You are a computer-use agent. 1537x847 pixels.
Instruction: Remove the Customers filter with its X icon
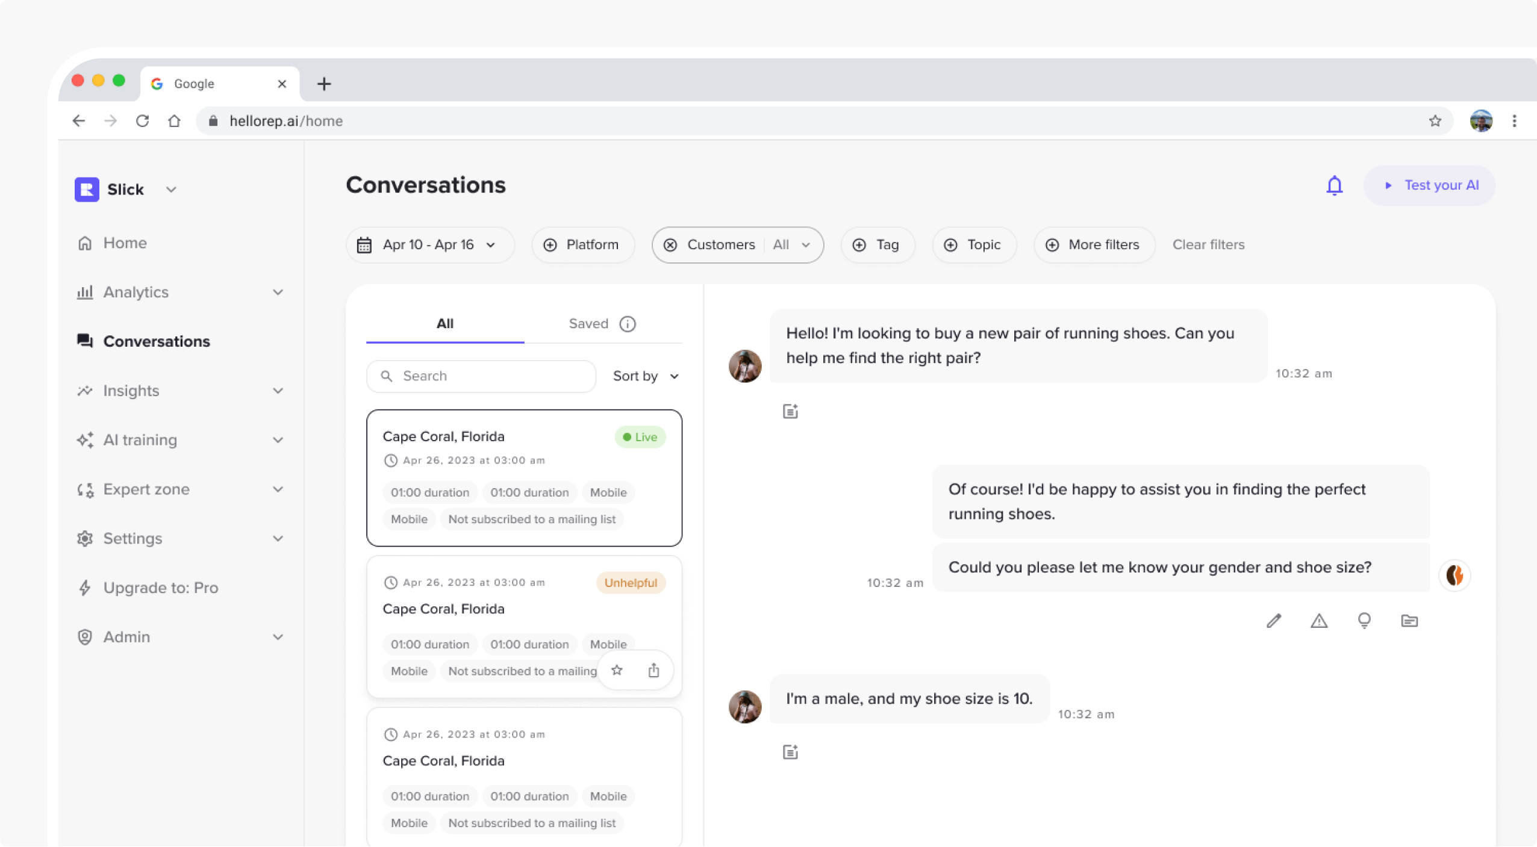[670, 245]
